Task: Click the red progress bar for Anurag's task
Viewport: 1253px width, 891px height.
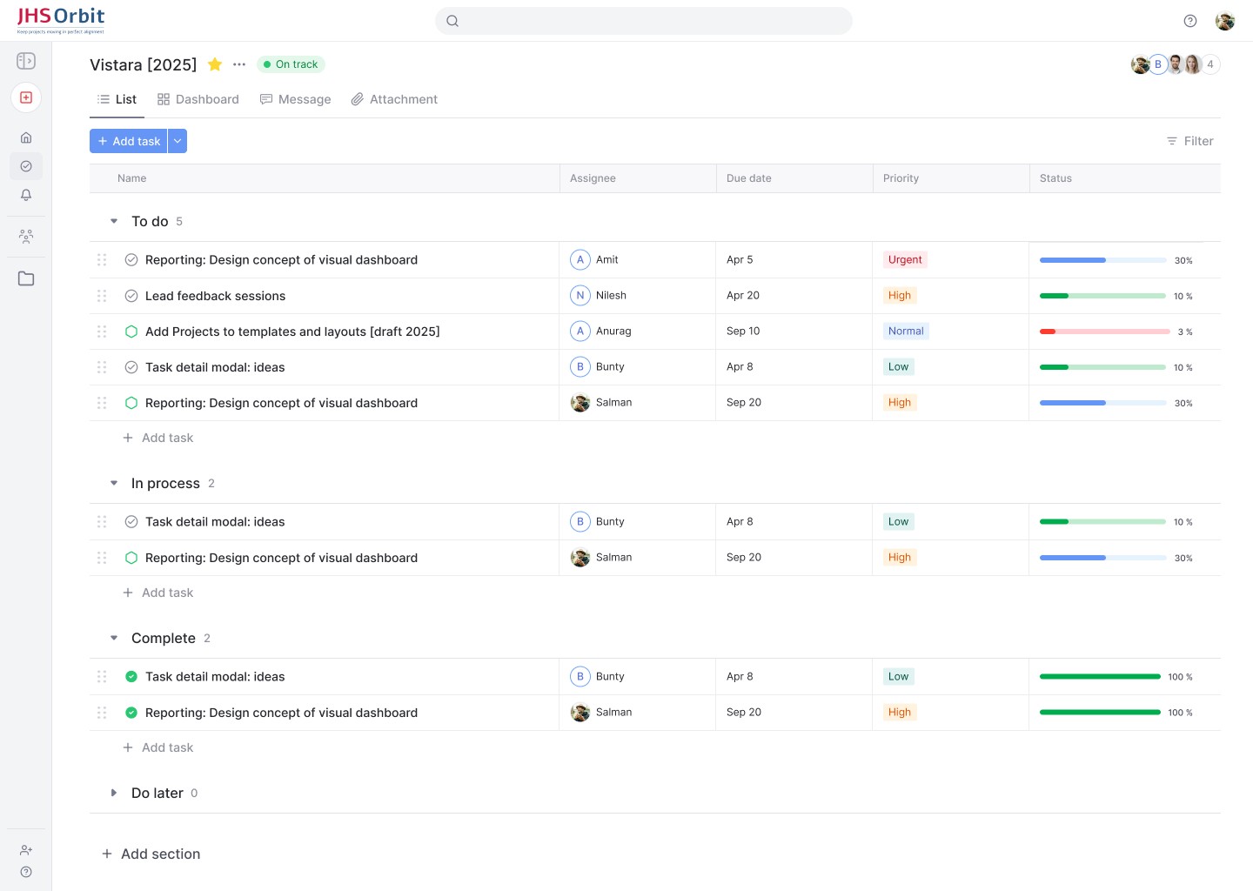Action: pos(1105,332)
